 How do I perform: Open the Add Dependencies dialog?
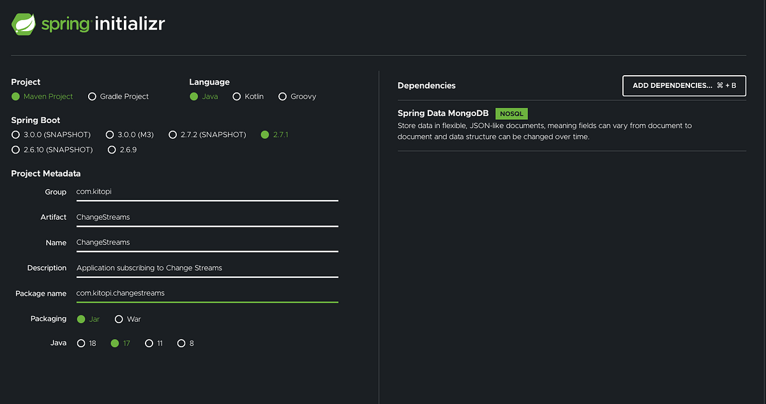pos(684,85)
